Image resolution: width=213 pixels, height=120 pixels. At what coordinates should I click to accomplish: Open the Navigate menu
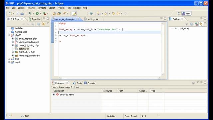[42, 8]
